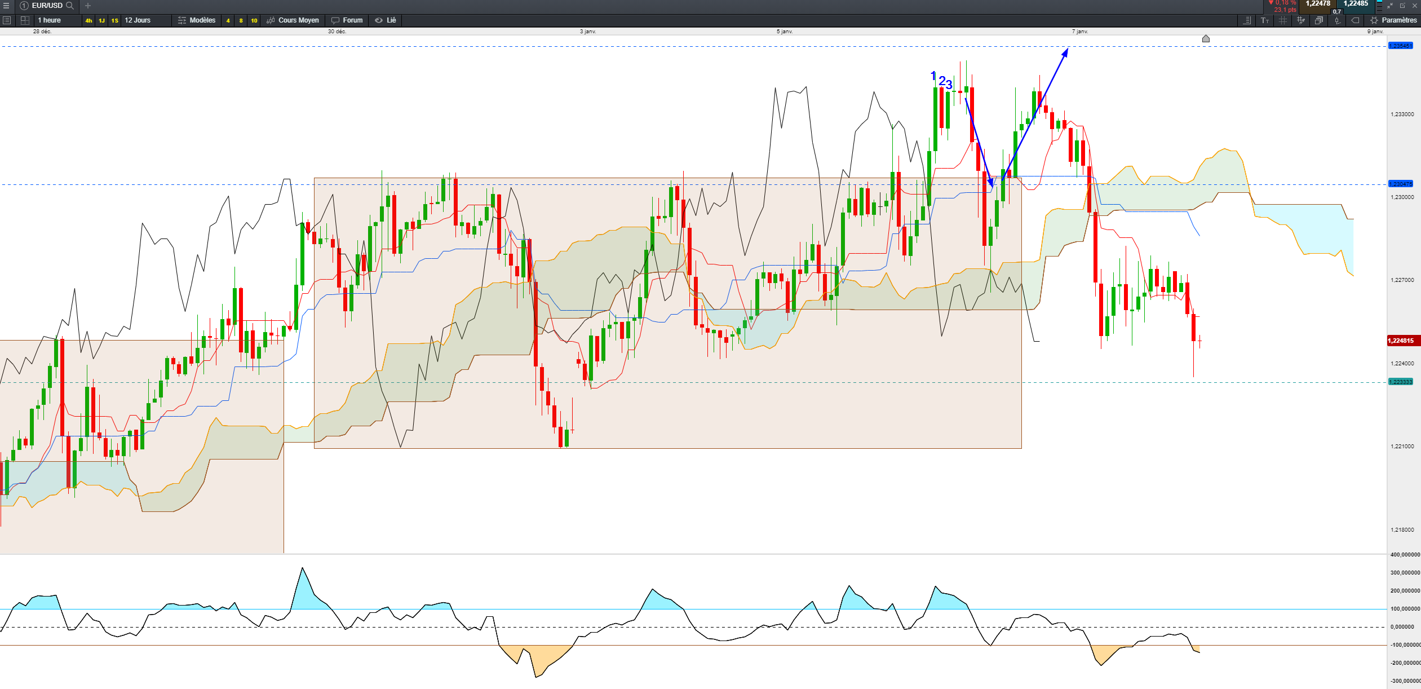
Task: Open the hamburger main menu
Action: (6, 6)
